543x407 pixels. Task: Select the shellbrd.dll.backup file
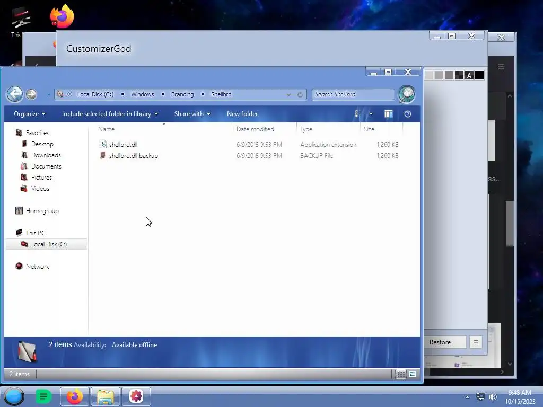[x=133, y=156]
